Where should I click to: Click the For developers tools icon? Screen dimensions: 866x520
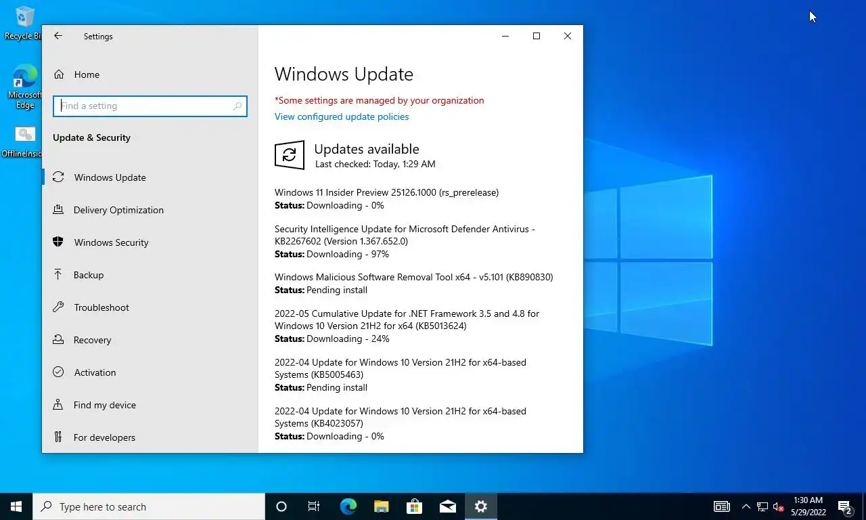59,437
